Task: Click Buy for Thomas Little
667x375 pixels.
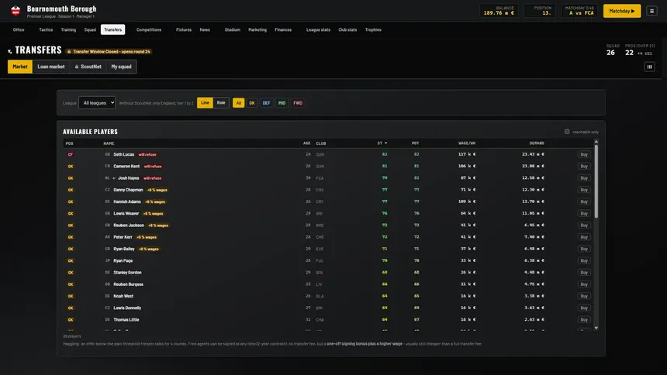Action: (x=584, y=320)
